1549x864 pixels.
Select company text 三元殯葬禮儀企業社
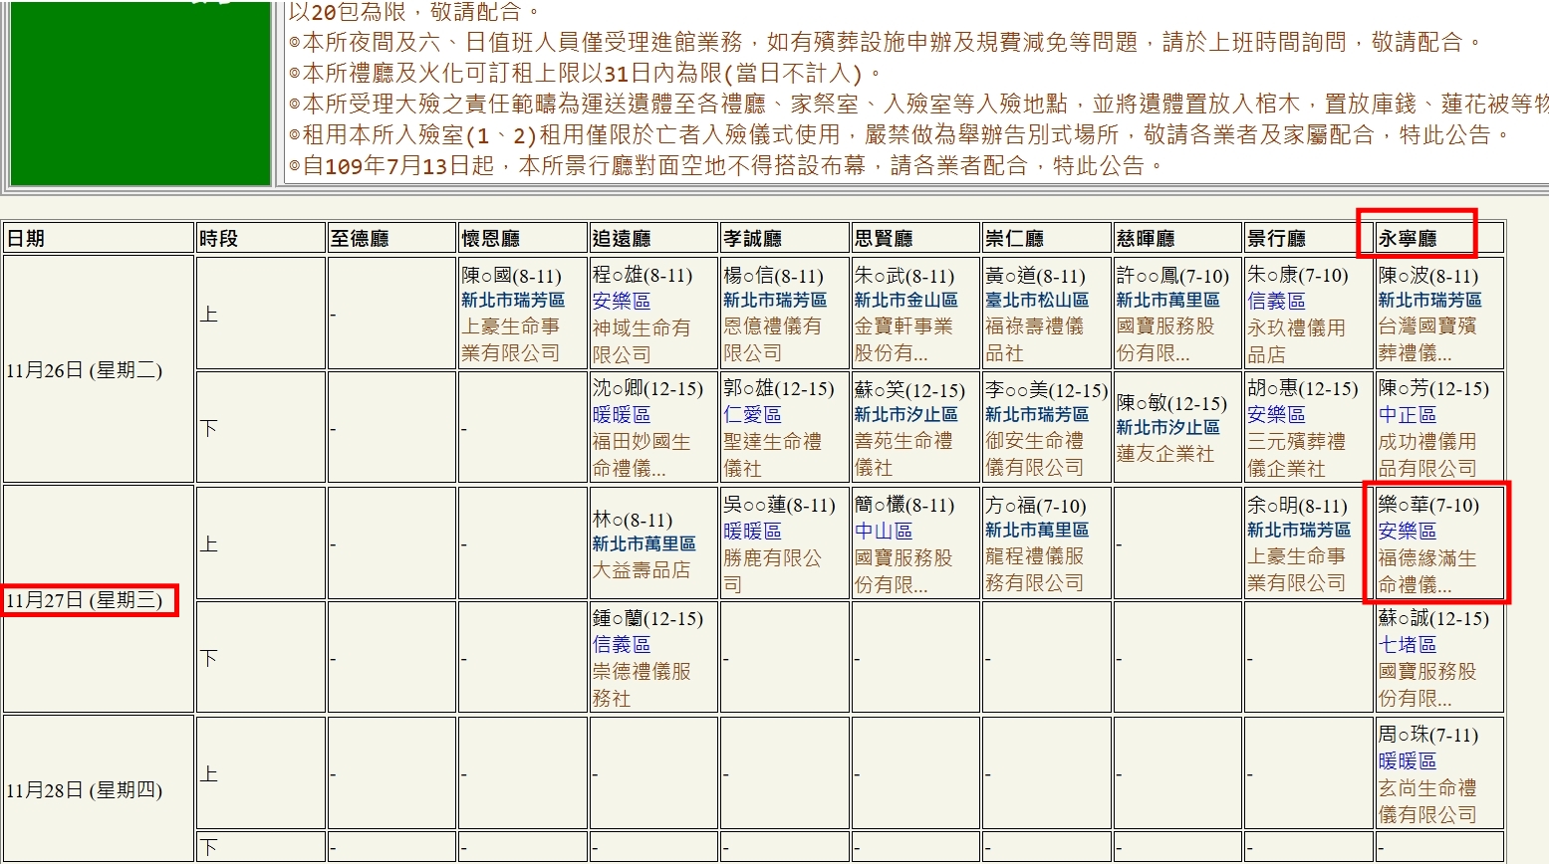click(1296, 454)
